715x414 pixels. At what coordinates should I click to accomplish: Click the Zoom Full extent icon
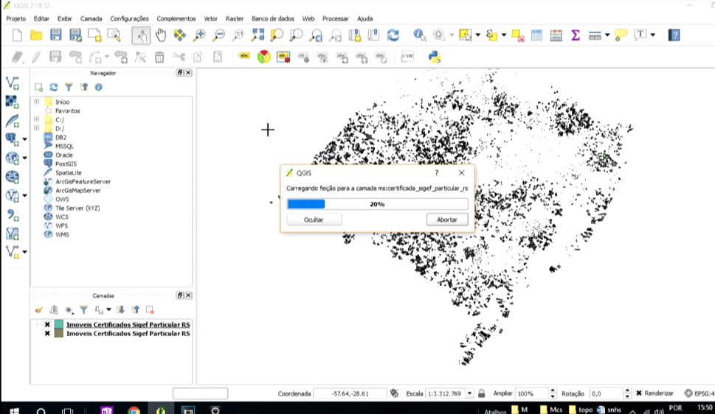(x=258, y=35)
